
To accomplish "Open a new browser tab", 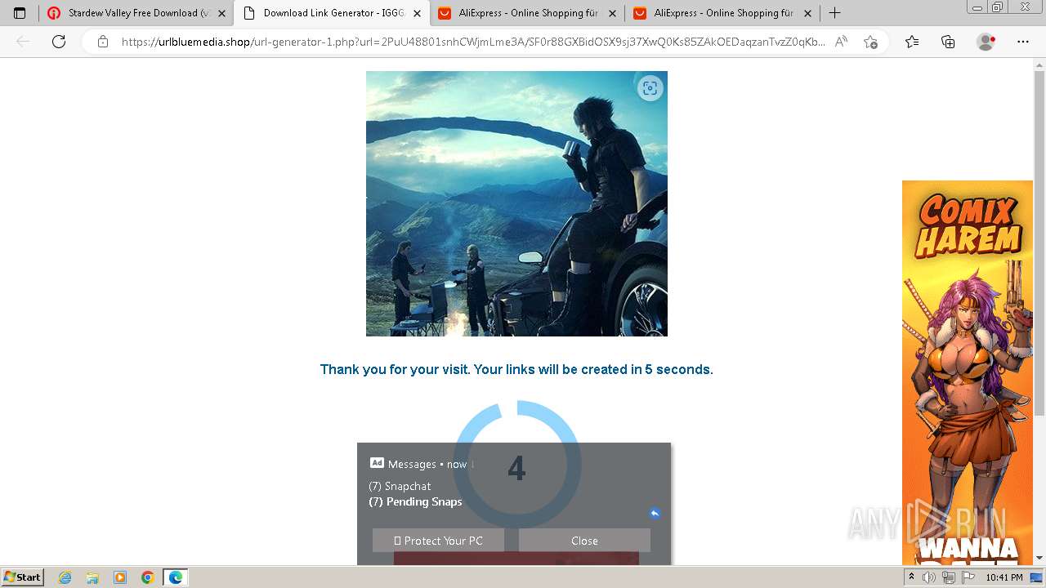I will pyautogui.click(x=834, y=13).
